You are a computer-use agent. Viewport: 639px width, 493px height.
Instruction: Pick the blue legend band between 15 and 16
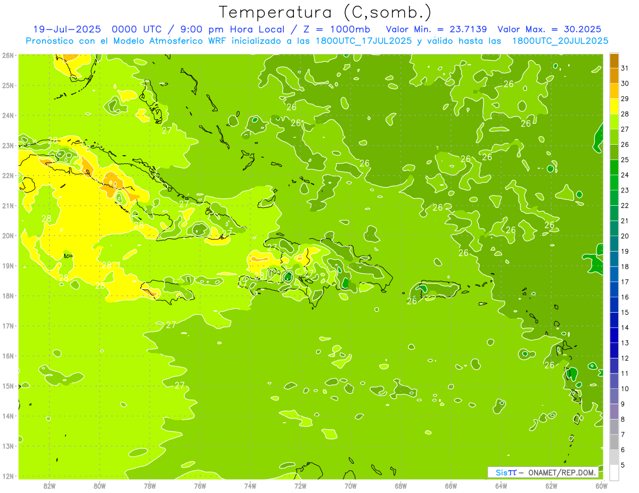coord(614,305)
